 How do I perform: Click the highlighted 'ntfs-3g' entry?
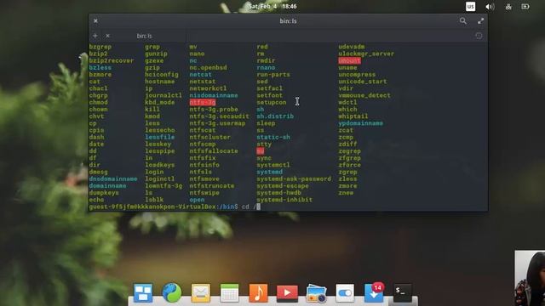(x=203, y=102)
